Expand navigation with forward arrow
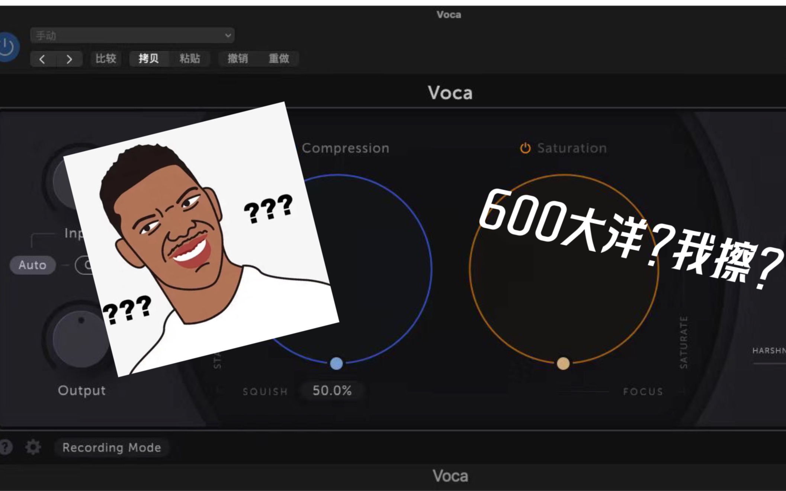 click(x=69, y=59)
